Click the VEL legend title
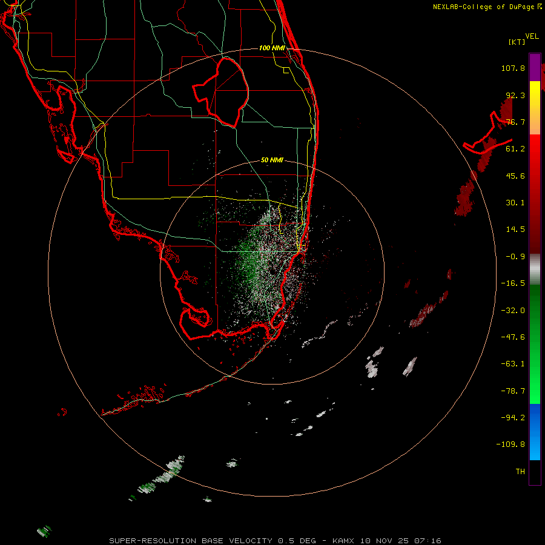The height and width of the screenshot is (545, 545). (x=532, y=36)
